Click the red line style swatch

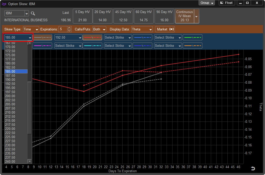92,37
